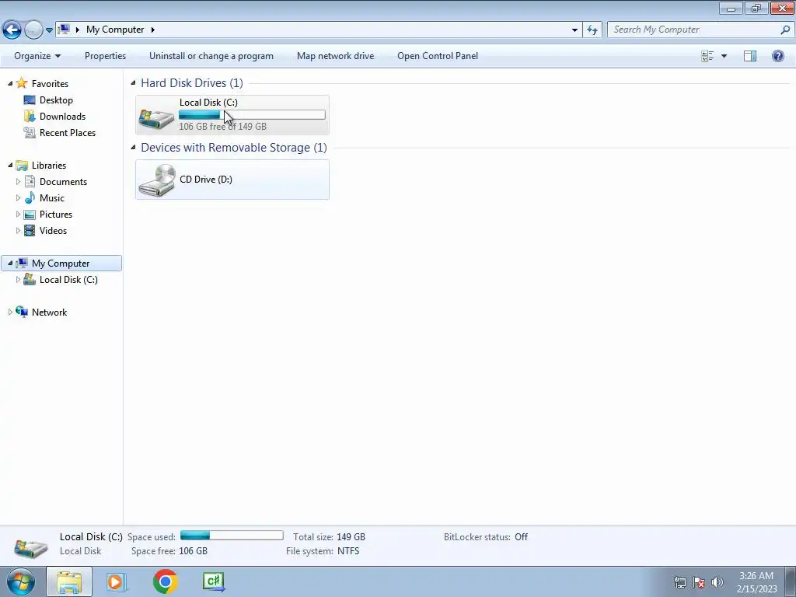Select Network in the navigation pane
Viewport: 796px width, 597px height.
point(49,312)
